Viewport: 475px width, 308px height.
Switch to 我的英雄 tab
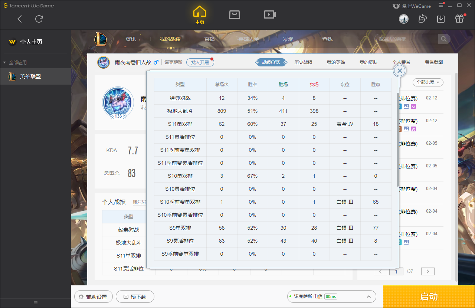tap(336, 62)
